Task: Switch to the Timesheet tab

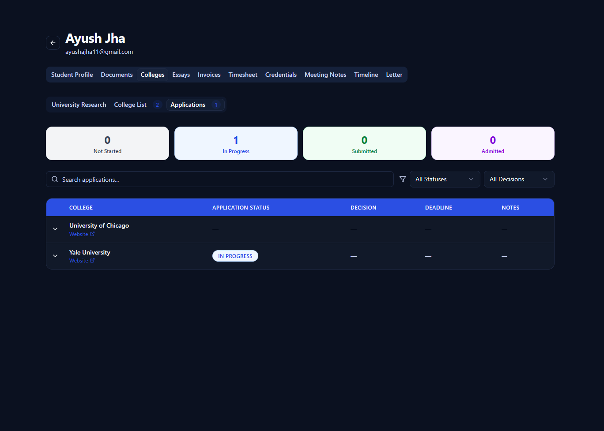Action: pos(243,75)
